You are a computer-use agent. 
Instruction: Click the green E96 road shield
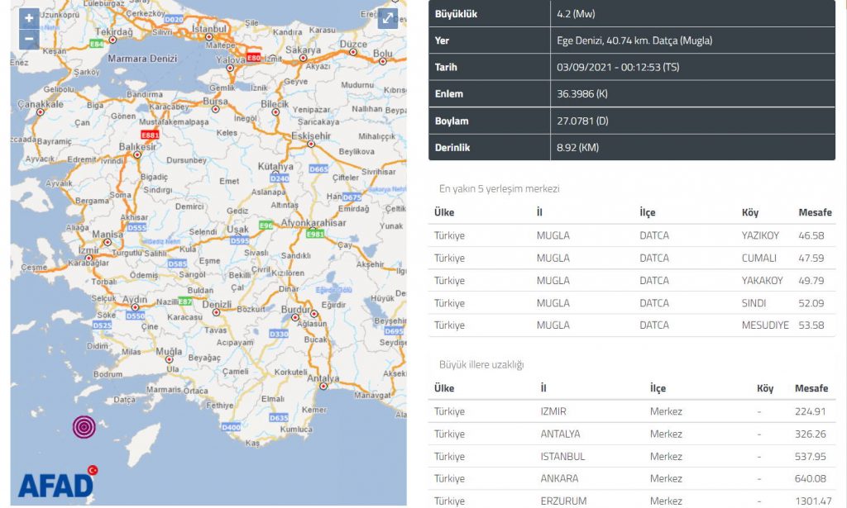click(x=266, y=225)
